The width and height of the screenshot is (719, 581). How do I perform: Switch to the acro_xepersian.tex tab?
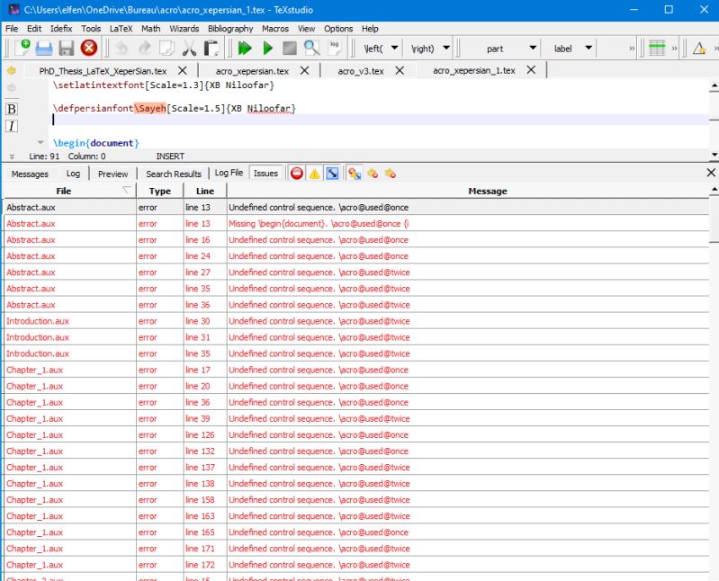(x=252, y=71)
